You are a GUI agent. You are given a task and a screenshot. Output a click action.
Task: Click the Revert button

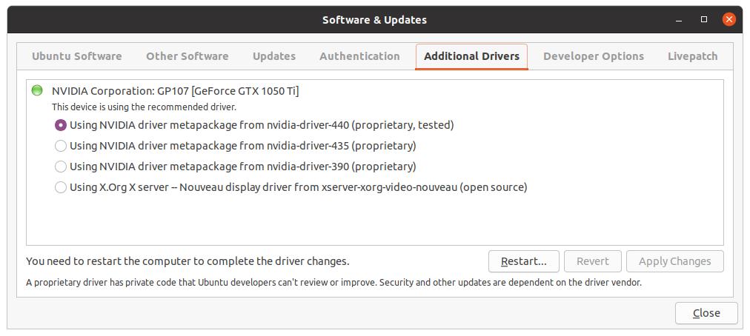tap(593, 261)
